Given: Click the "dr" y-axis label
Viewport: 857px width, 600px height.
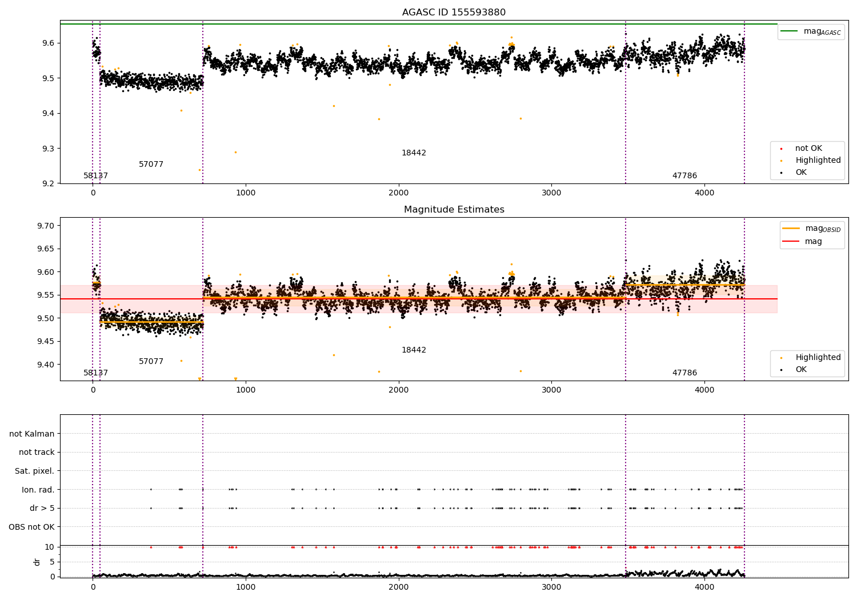Looking at the screenshot, I should click(37, 562).
